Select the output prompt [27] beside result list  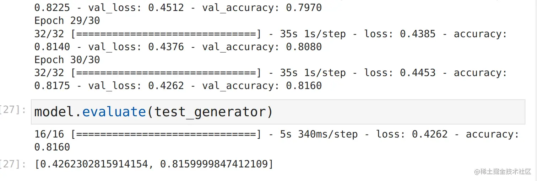pyautogui.click(x=13, y=164)
